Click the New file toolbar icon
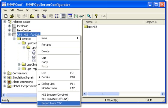The height and width of the screenshot is (108, 168). (x=6, y=16)
